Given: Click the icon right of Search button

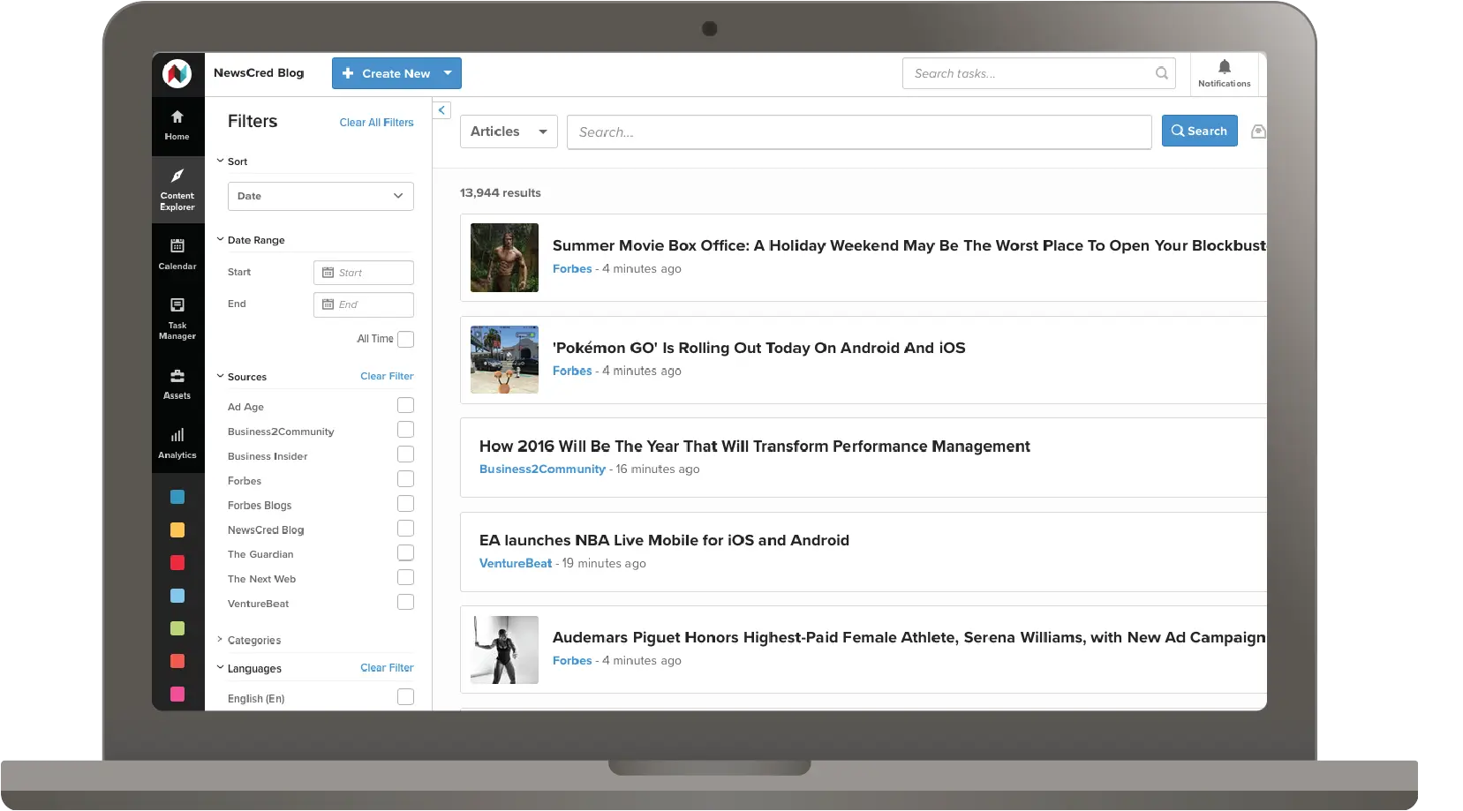Looking at the screenshot, I should coord(1258,131).
